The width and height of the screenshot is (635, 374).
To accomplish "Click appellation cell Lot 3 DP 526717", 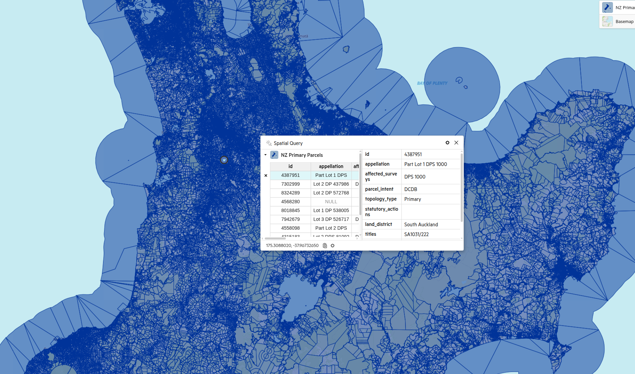I will pyautogui.click(x=331, y=219).
